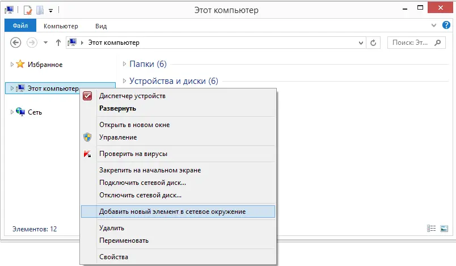Click the search magnifier icon

tap(437, 43)
